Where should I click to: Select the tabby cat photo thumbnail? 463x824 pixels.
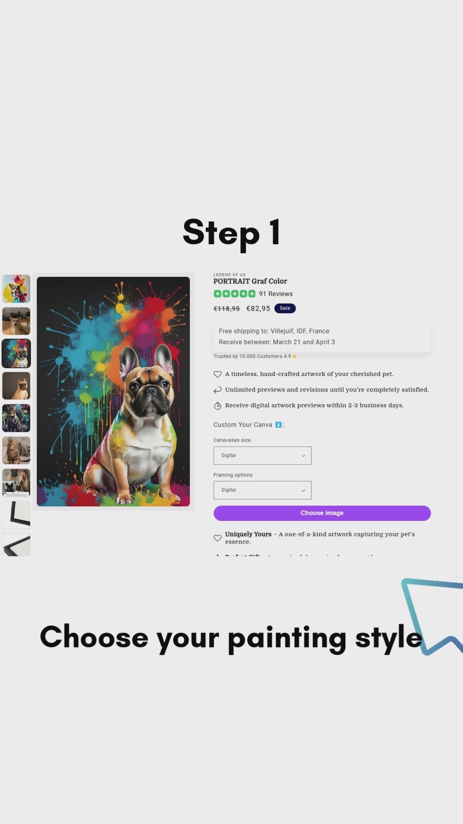tap(16, 450)
